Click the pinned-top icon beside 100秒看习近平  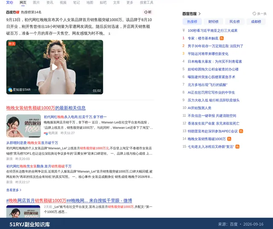coord(183,30)
